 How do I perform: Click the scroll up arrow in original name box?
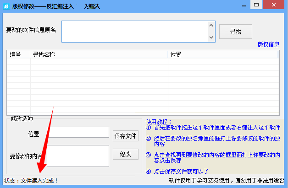211,26
